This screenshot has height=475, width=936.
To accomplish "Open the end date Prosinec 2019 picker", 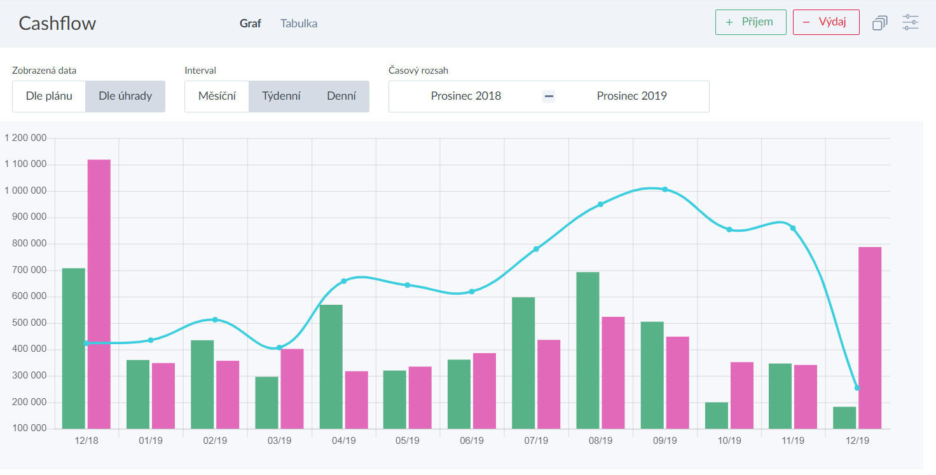I will (x=631, y=97).
